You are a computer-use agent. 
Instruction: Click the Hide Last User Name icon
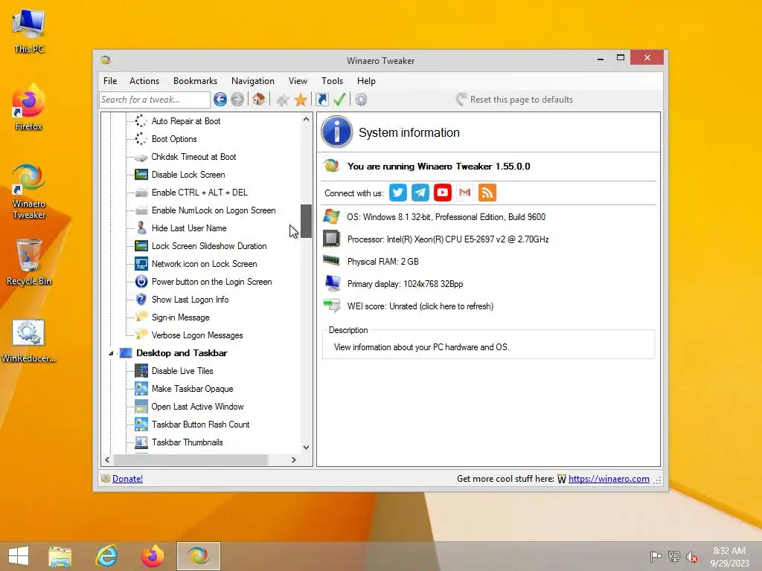pos(141,228)
